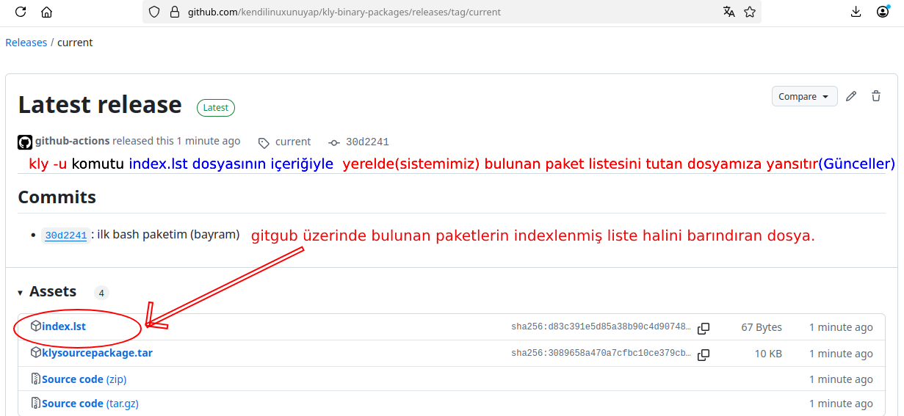Delete the release using the trash icon
Image resolution: width=904 pixels, height=416 pixels.
[876, 96]
